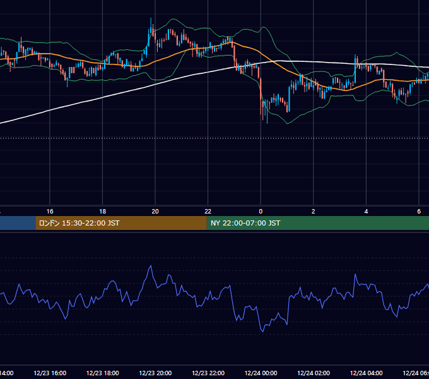This screenshot has width=429, height=379.
Task: Click the 12/23 16:00 time label
Action: (50, 373)
